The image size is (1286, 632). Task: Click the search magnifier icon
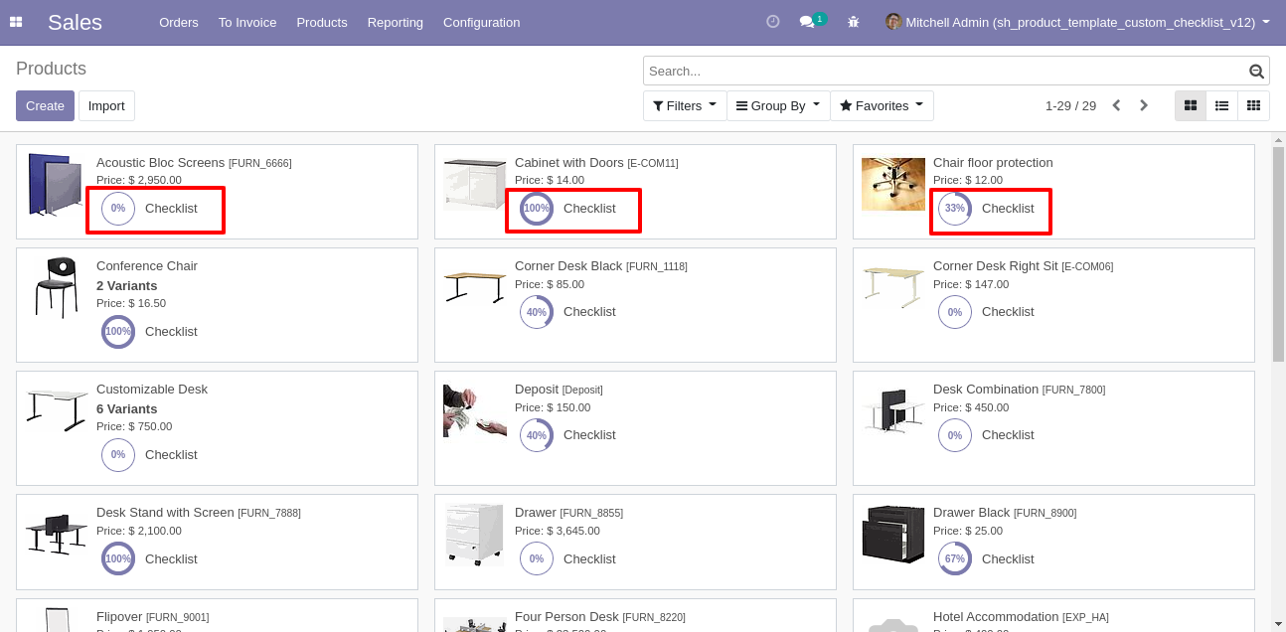click(x=1256, y=72)
